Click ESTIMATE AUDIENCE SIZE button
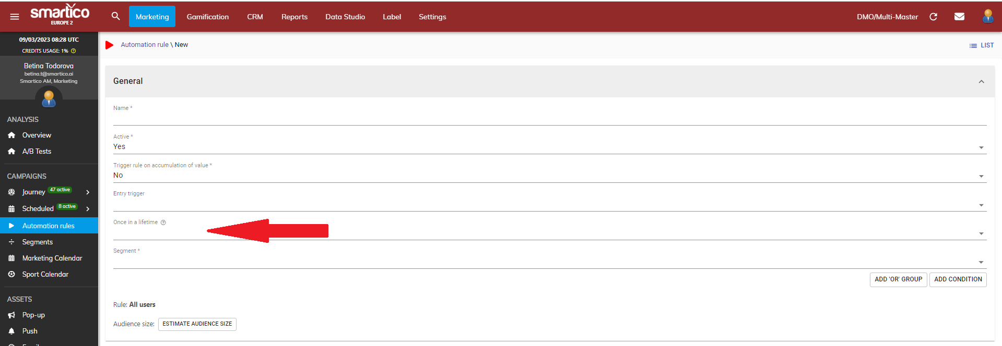Viewport: 1002px width, 346px height. (197, 324)
